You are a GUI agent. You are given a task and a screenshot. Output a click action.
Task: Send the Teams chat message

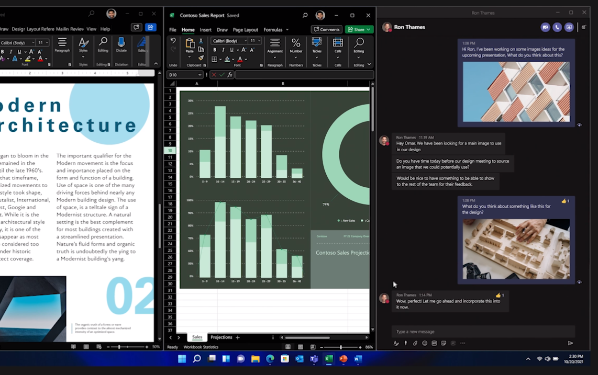570,343
